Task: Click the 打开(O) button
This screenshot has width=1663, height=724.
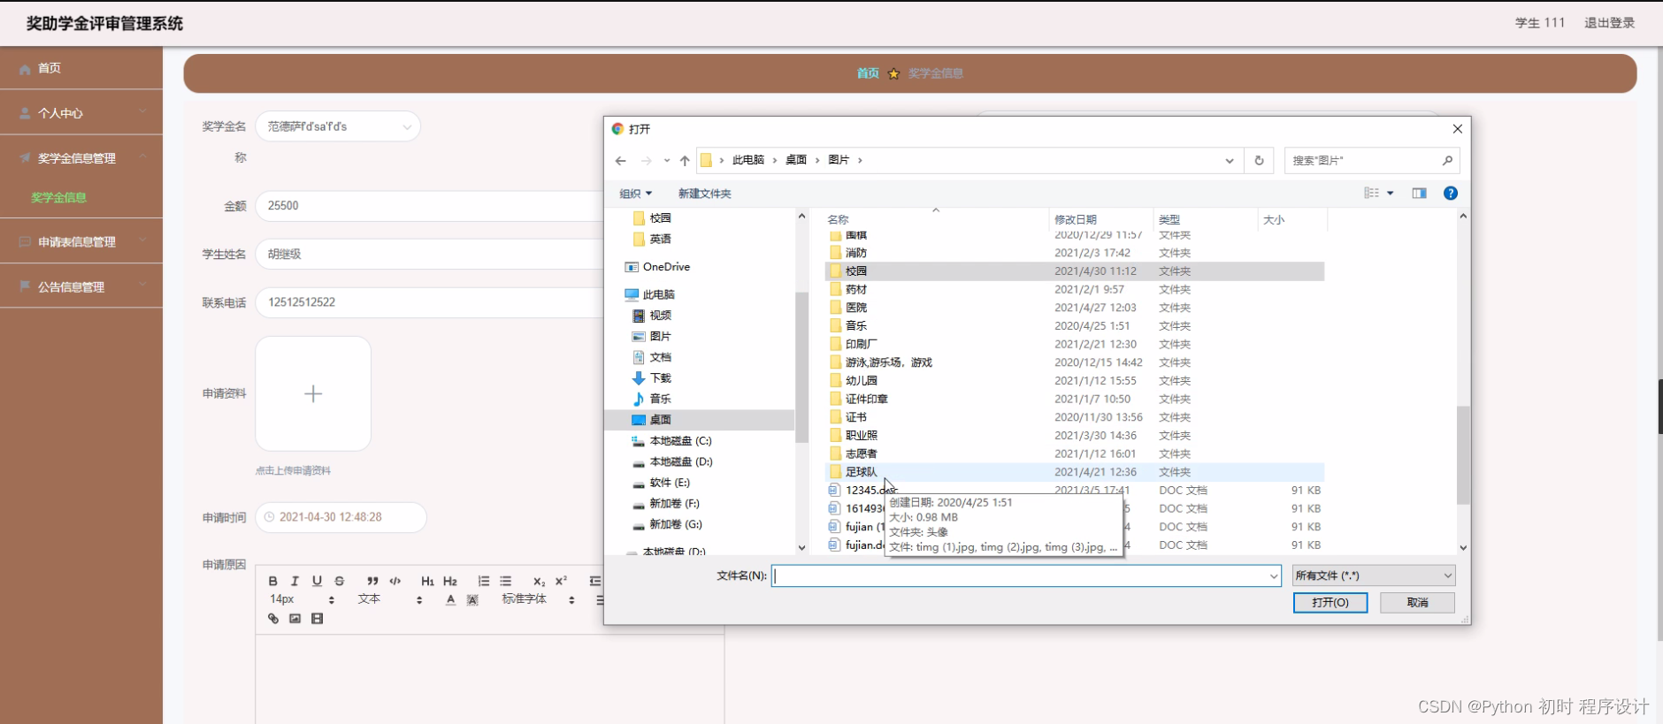Action: pos(1330,602)
